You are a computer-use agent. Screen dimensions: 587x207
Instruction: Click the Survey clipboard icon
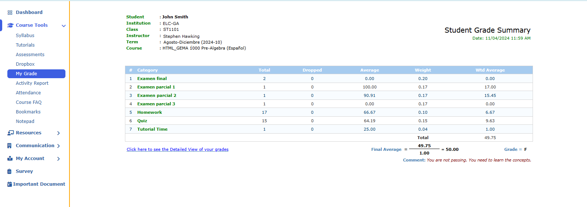pos(10,171)
